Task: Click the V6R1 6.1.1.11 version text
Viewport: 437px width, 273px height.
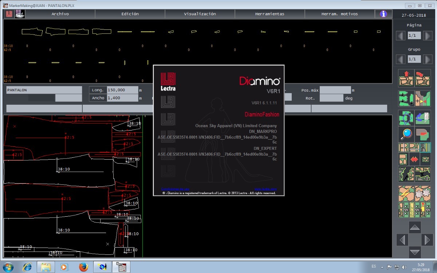Action: point(264,103)
